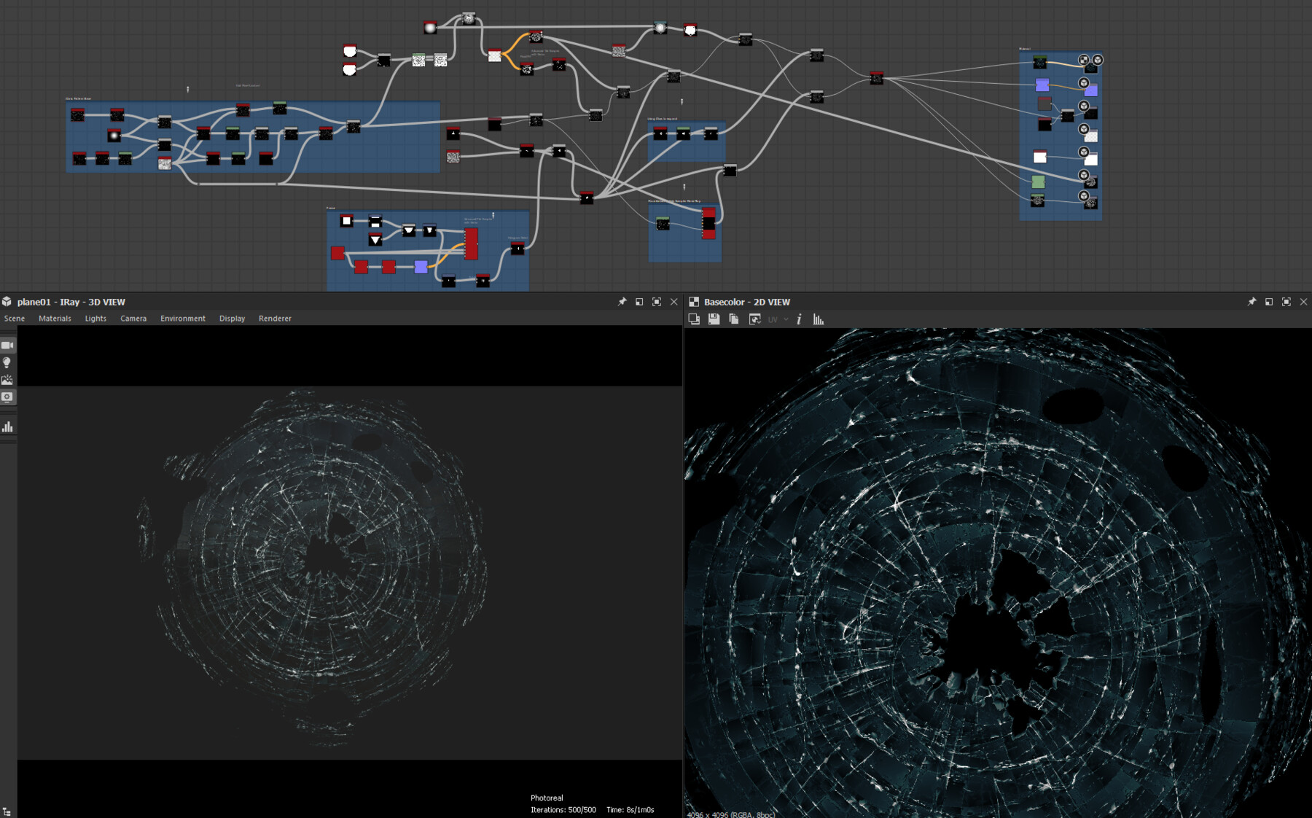1312x818 pixels.
Task: Maximize the 3D VIEW panel to fullscreen
Action: pyautogui.click(x=657, y=302)
